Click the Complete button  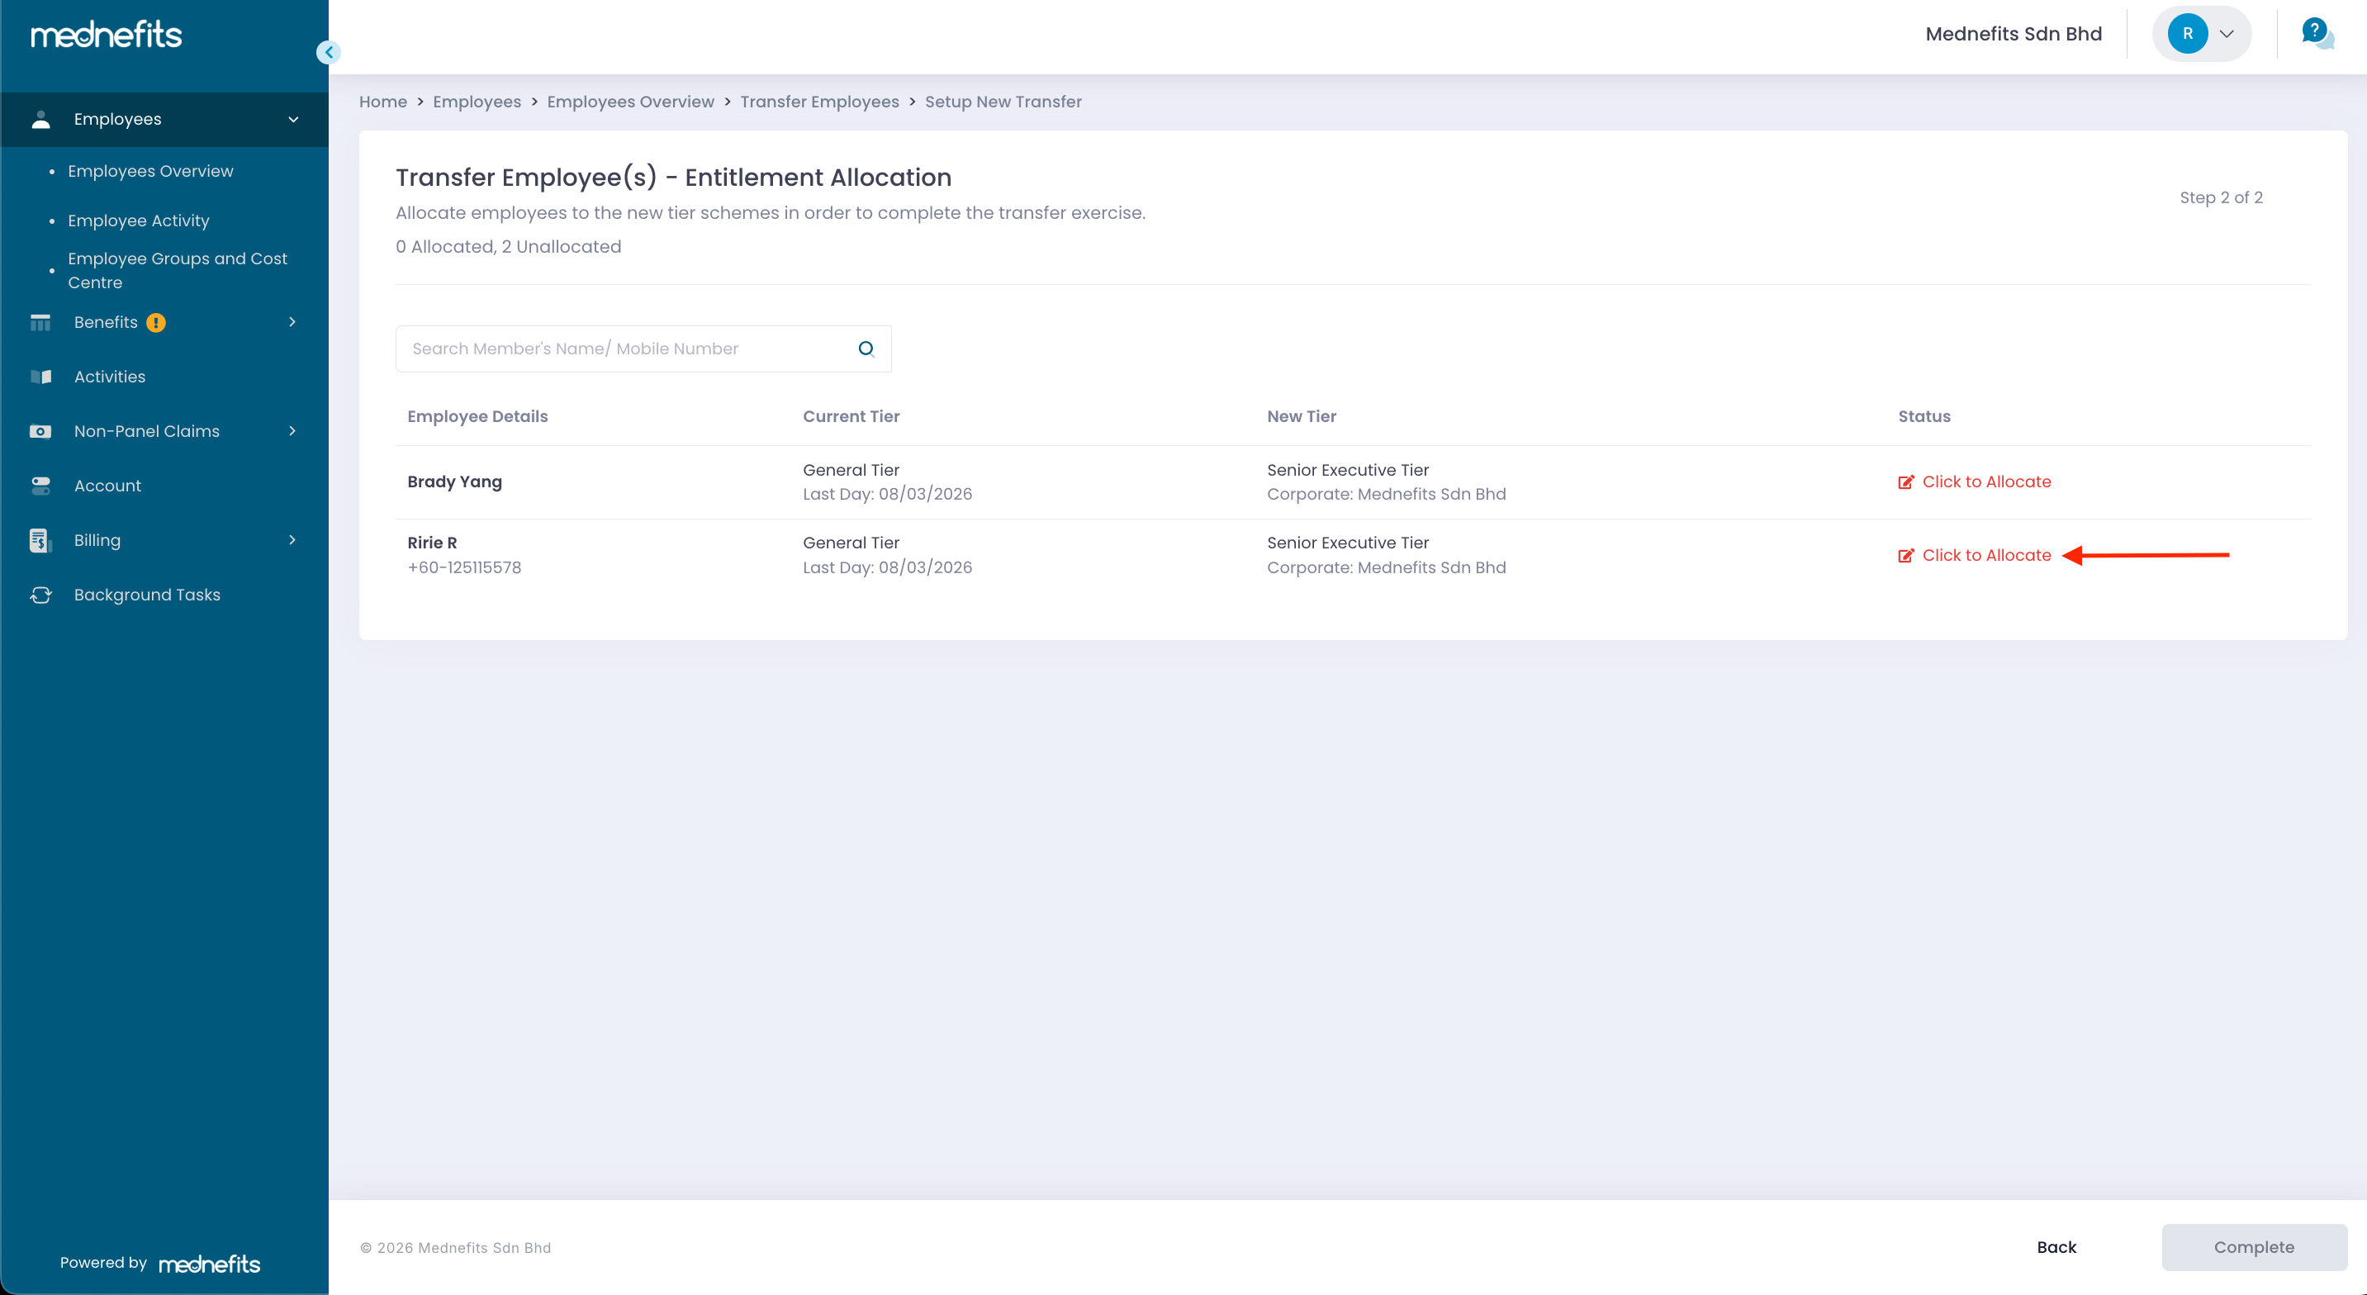pyautogui.click(x=2253, y=1247)
